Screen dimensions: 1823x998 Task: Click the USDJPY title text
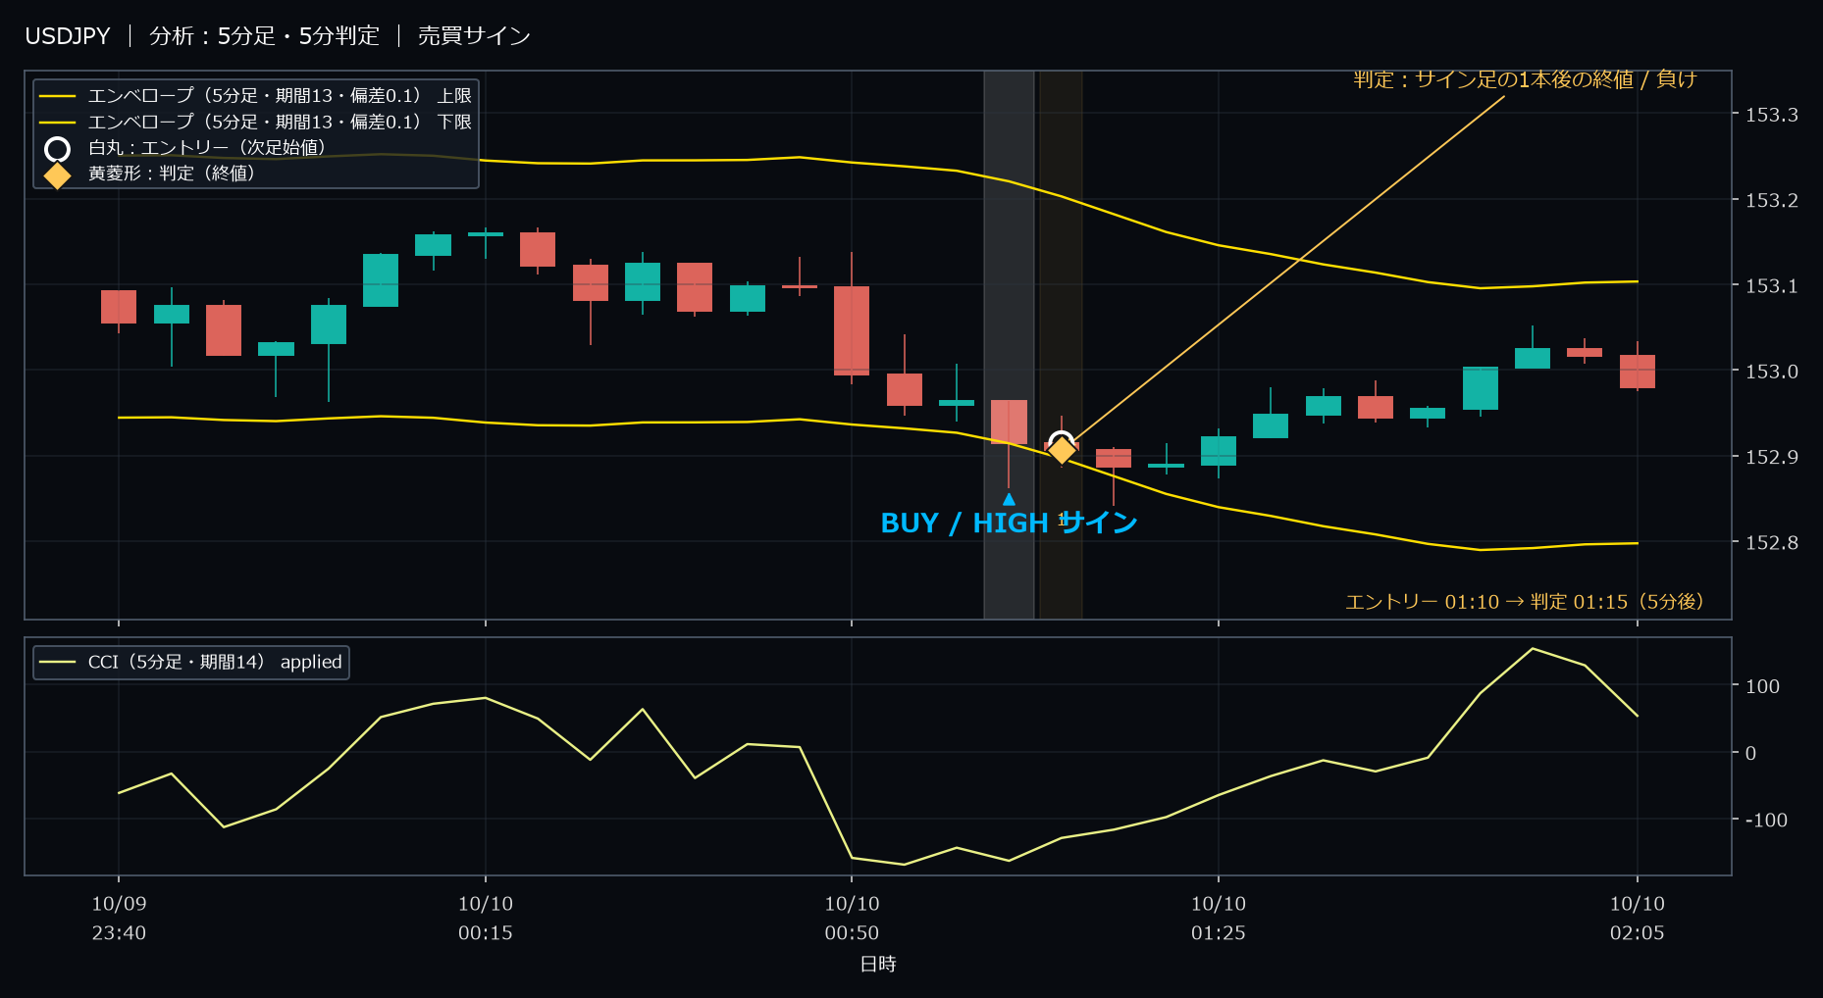click(68, 36)
